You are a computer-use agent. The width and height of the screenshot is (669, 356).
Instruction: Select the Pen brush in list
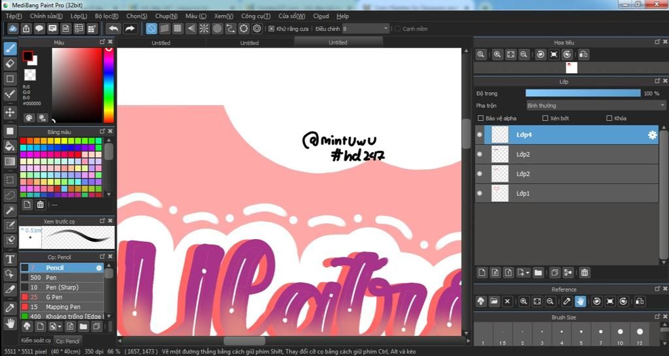tap(62, 278)
